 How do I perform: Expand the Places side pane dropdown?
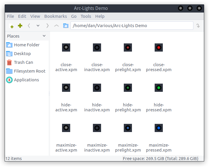click(44, 36)
